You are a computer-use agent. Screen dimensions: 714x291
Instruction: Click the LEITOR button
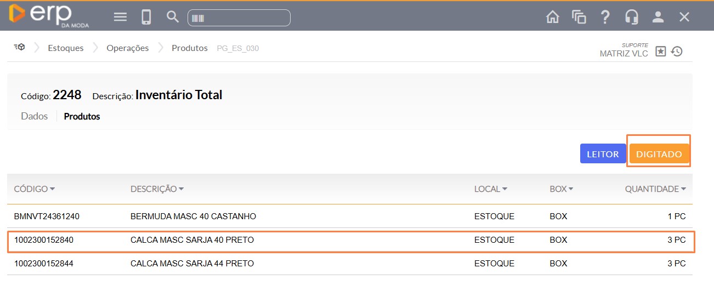click(x=603, y=154)
